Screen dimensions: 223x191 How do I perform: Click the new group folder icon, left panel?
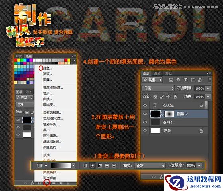(54, 183)
